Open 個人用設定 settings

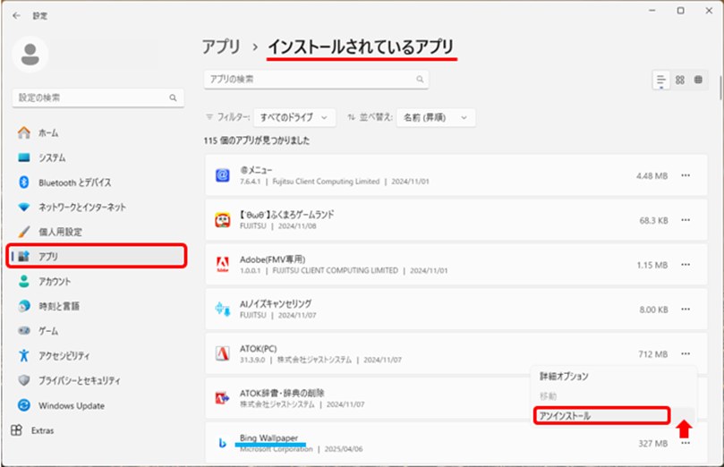97,232
